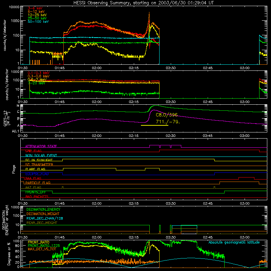
Task: Click the MAX_DET_VS_TOT legend label
Action: pos(42,249)
